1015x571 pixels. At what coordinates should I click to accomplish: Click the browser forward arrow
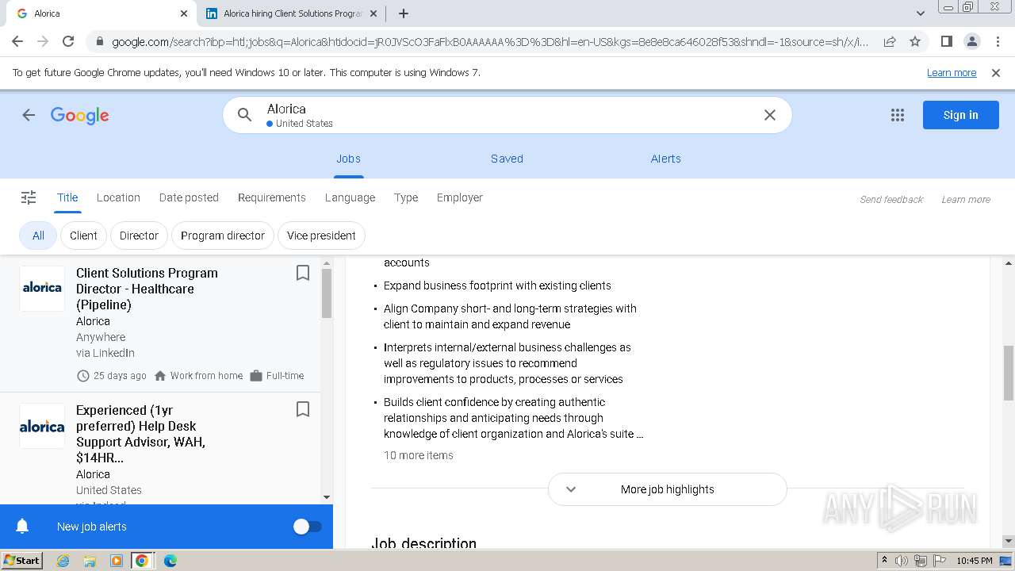point(43,41)
